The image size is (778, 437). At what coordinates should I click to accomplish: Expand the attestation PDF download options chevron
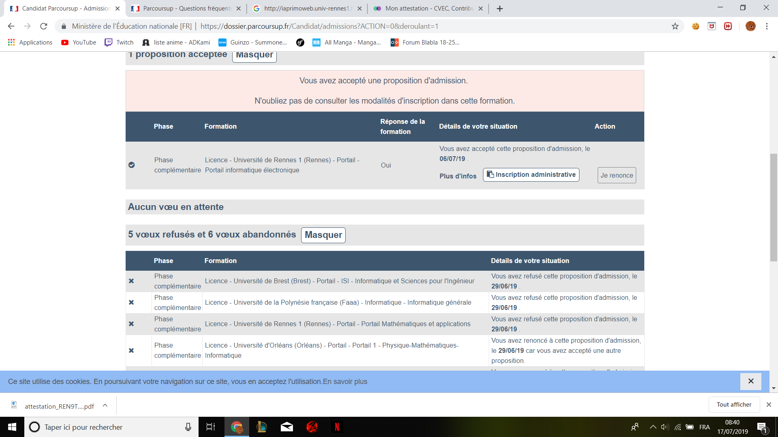click(105, 405)
